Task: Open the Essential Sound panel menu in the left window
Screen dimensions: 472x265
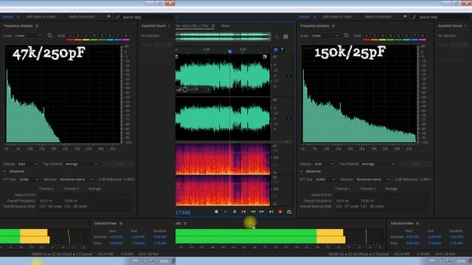Action: (169, 26)
